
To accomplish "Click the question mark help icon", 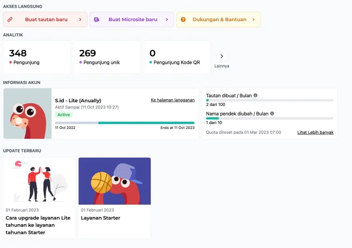I will click(183, 20).
